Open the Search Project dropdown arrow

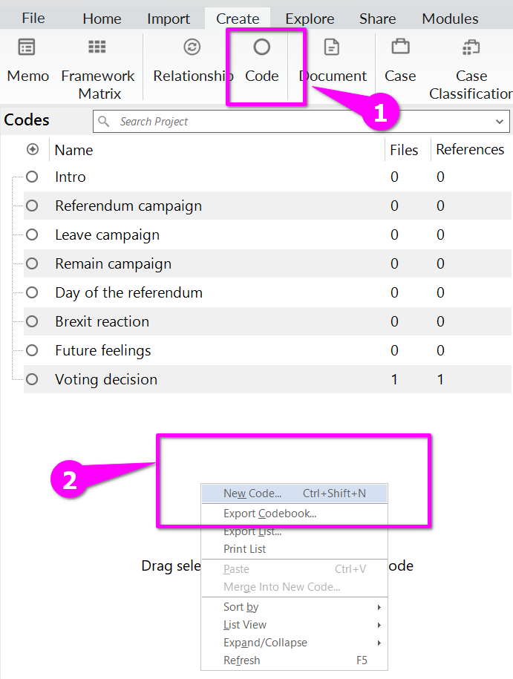(x=499, y=122)
